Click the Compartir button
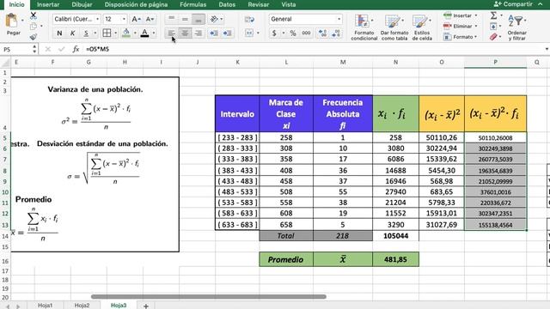This screenshot has width=550, height=309. point(513,4)
